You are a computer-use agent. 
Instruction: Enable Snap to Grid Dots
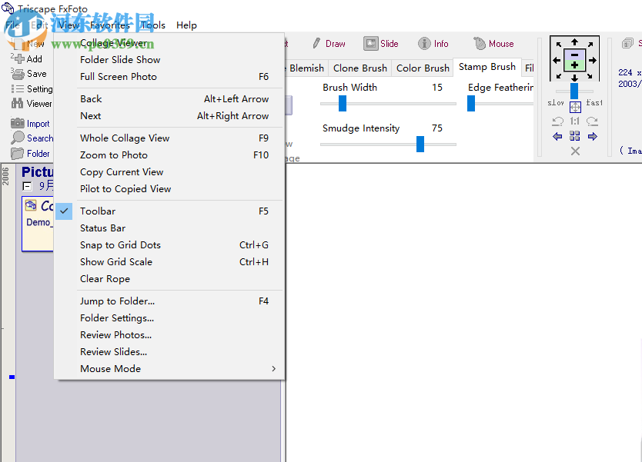[169, 245]
